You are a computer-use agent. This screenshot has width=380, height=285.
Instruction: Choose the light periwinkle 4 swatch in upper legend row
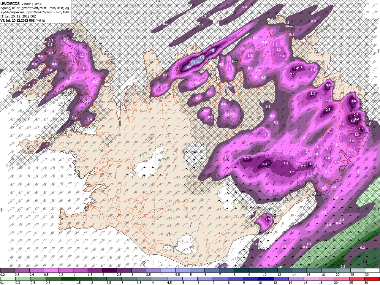point(168,270)
